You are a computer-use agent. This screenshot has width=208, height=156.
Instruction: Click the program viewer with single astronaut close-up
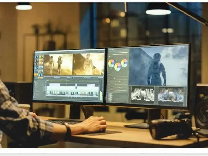point(88,64)
